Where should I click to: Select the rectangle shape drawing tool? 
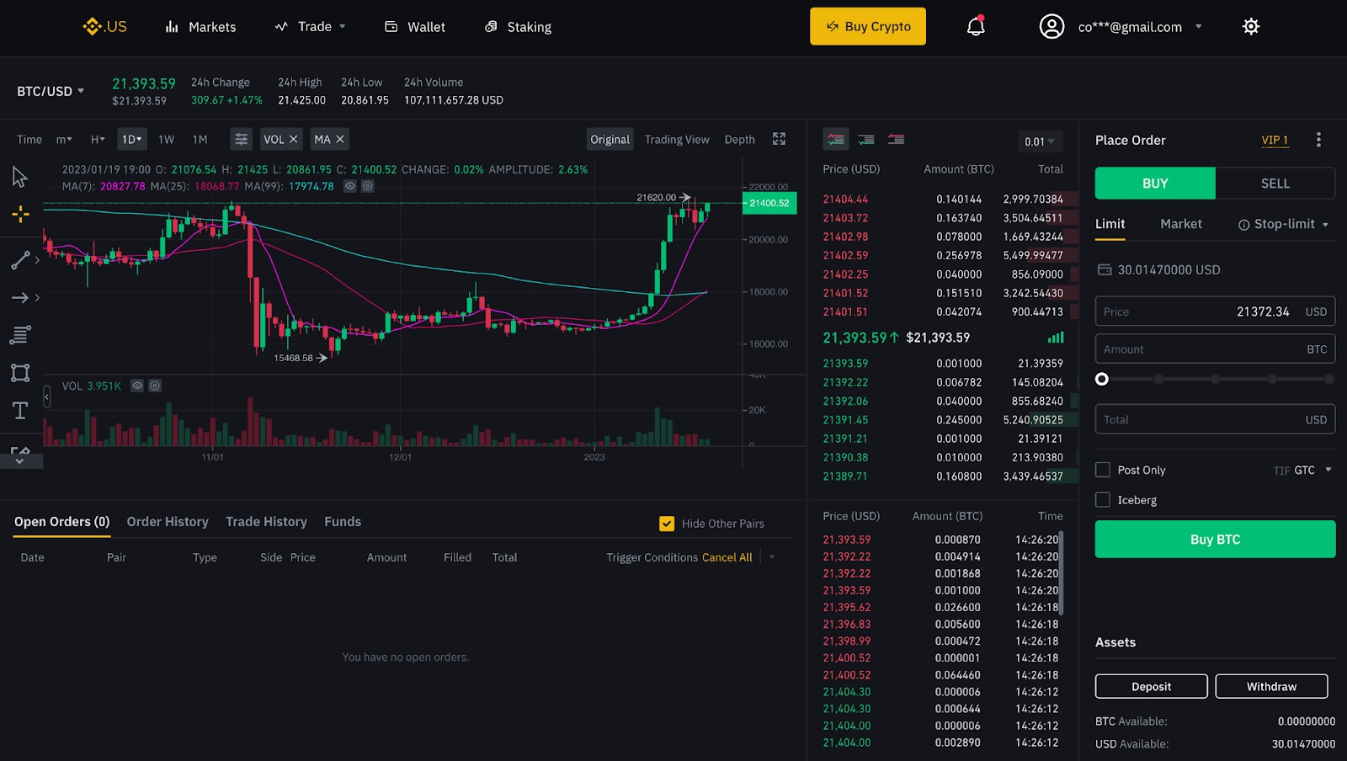[20, 373]
